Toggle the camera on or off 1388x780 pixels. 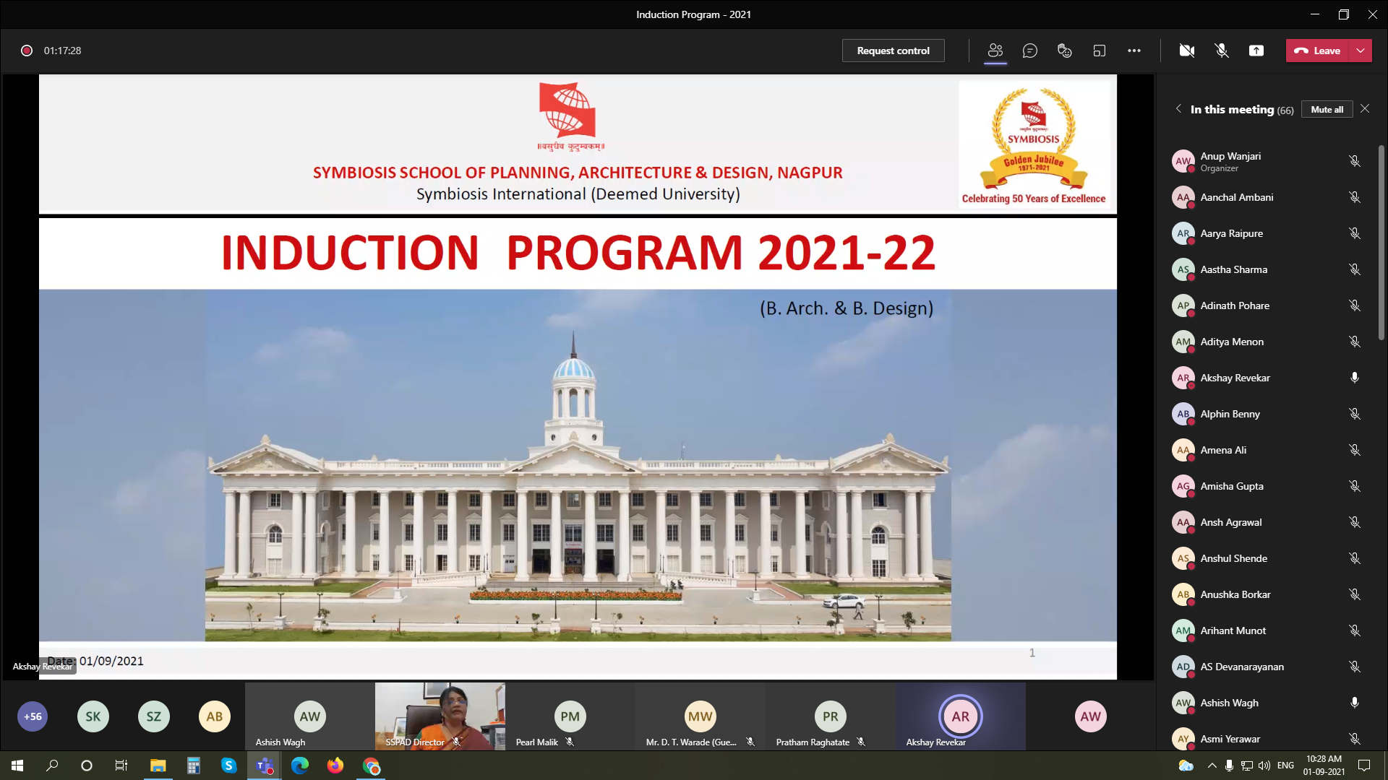(x=1186, y=51)
